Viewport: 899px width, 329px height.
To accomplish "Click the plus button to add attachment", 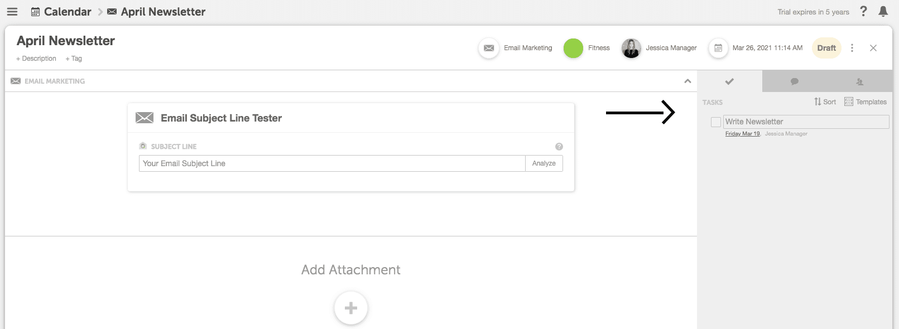I will pyautogui.click(x=351, y=308).
